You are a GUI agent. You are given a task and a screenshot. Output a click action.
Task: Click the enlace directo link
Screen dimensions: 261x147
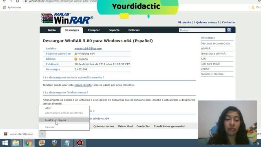click(x=83, y=85)
